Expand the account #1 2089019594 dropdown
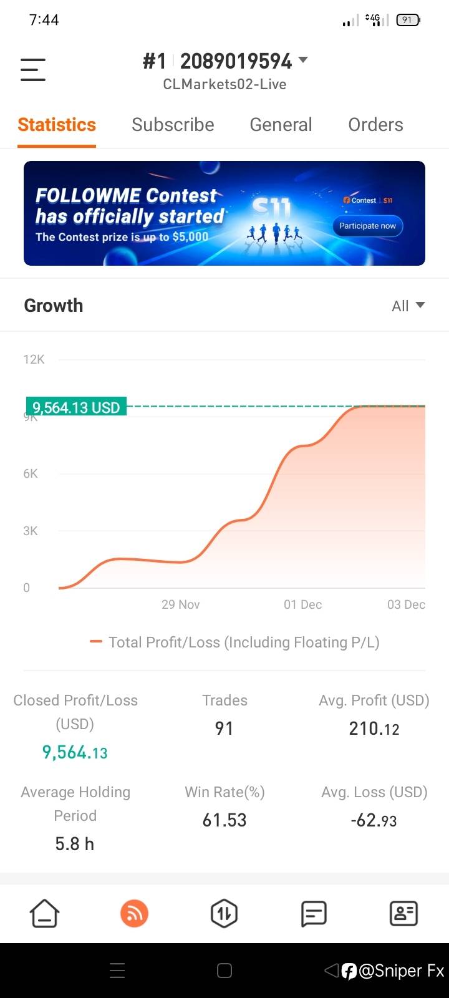 [303, 61]
